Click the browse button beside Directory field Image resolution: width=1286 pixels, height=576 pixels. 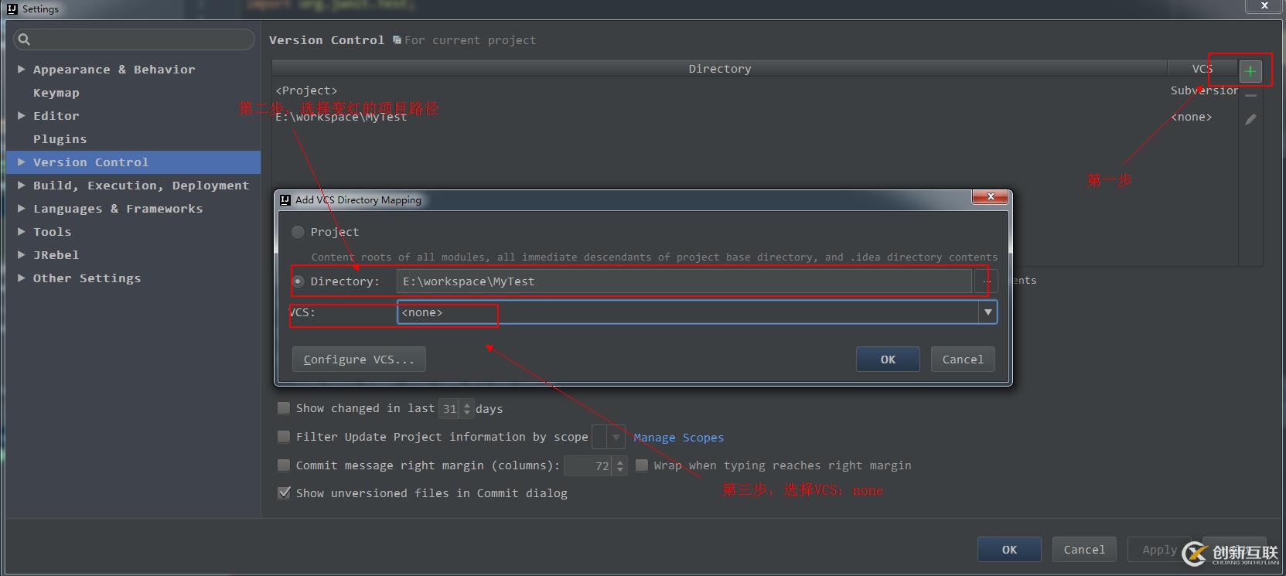point(986,281)
